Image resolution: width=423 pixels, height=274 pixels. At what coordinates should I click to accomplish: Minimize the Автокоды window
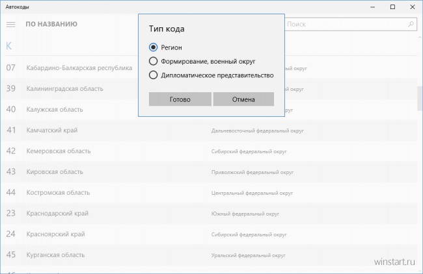coord(372,6)
